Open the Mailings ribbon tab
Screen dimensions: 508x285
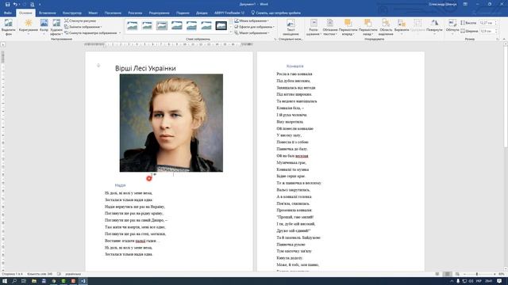(135, 13)
